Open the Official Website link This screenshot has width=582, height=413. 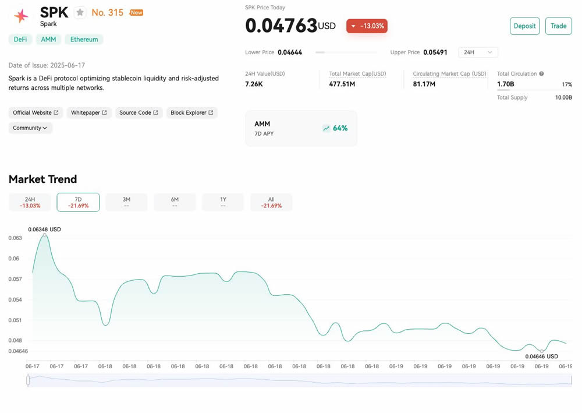pyautogui.click(x=36, y=112)
